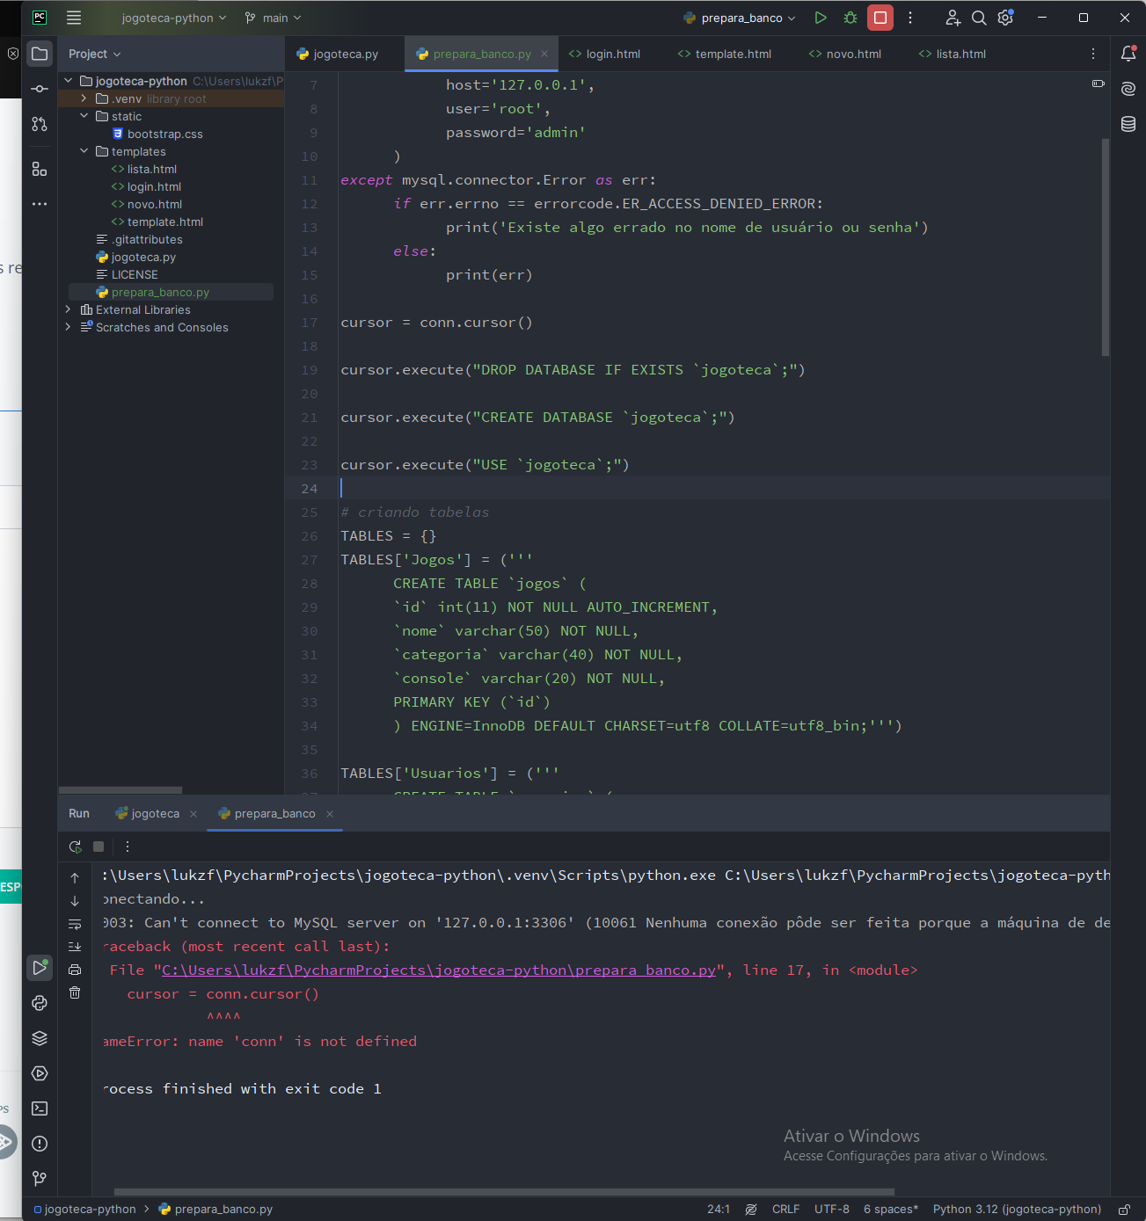Screen dimensions: 1146x1221
Task: Print the console output
Action: click(x=75, y=970)
